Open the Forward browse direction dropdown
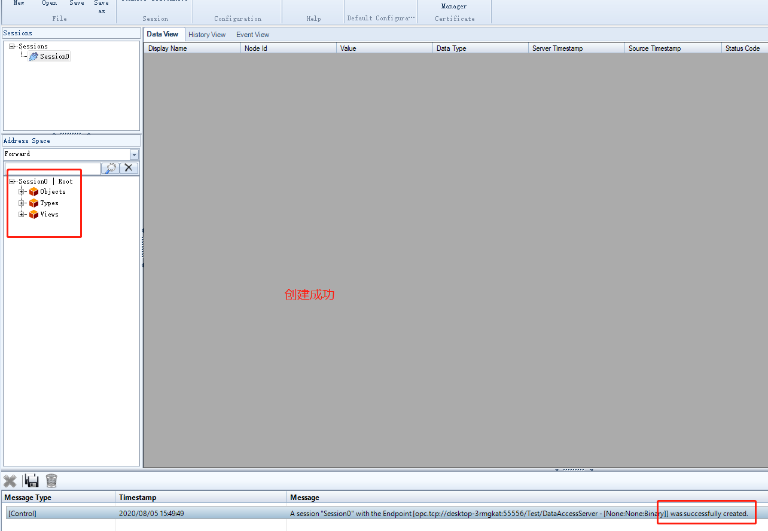This screenshot has height=531, width=768. coord(135,154)
